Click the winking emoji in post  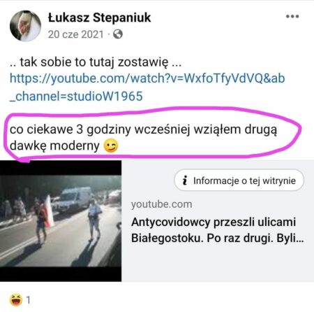(111, 146)
